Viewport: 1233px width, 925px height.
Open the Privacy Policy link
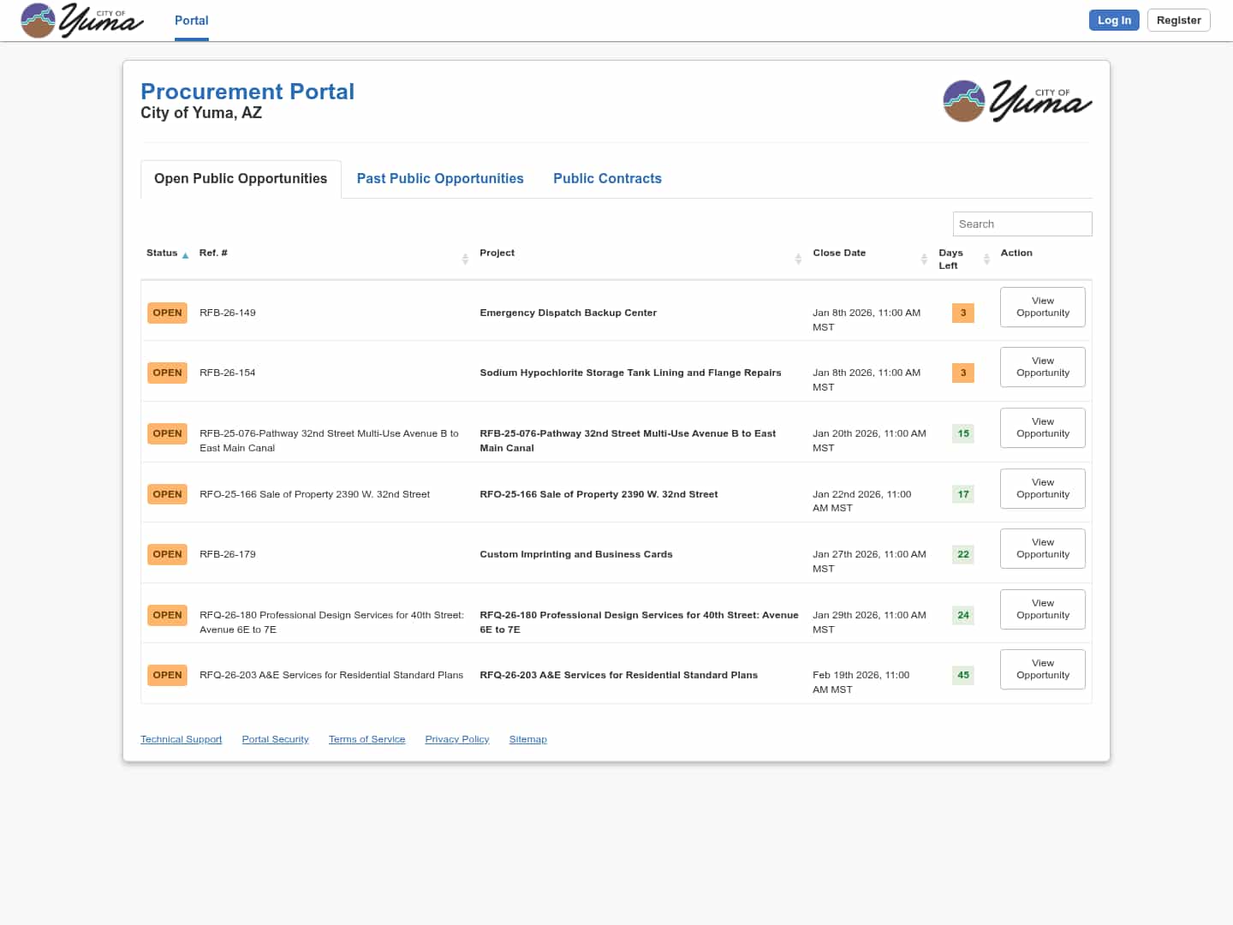pos(456,739)
